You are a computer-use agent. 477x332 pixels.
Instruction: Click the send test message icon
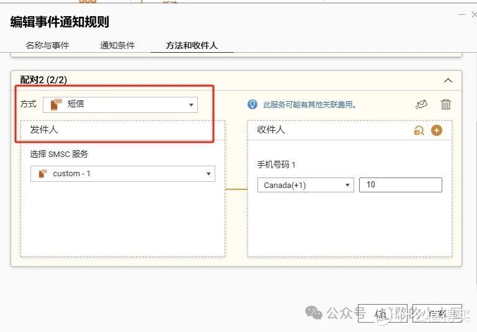click(421, 105)
